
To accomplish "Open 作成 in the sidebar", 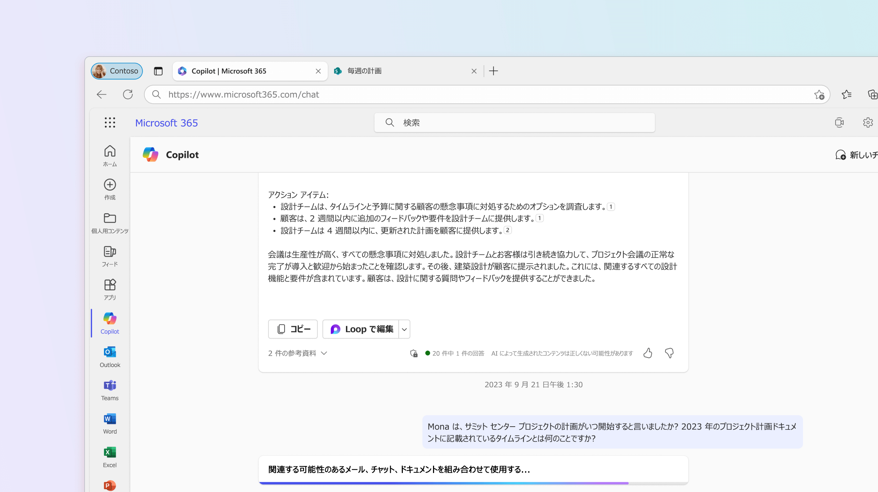I will 110,189.
